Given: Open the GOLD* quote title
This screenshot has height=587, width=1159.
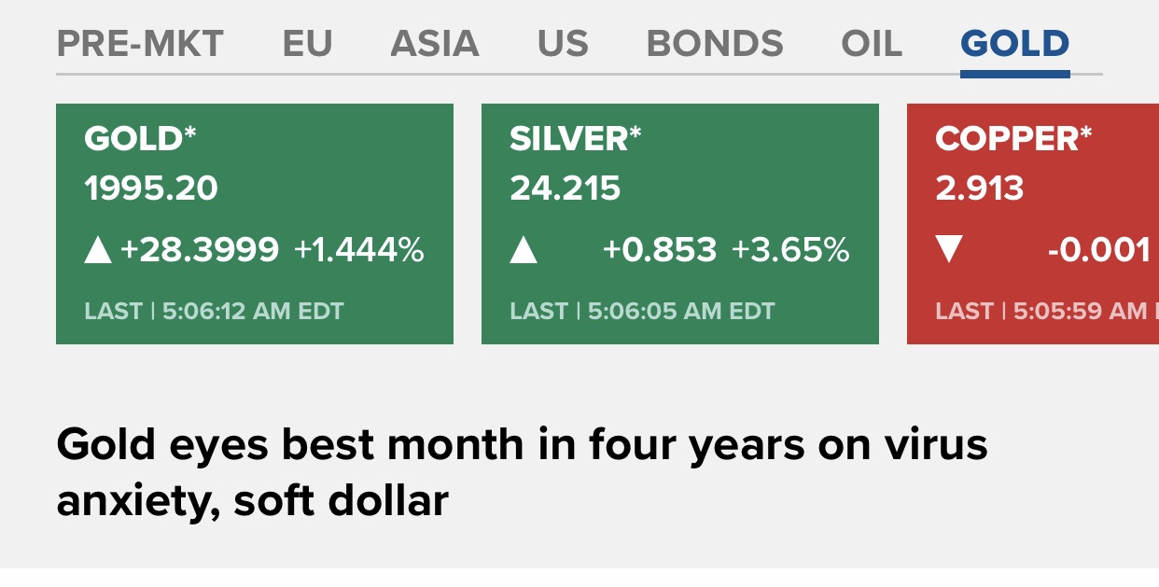Looking at the screenshot, I should tap(140, 139).
